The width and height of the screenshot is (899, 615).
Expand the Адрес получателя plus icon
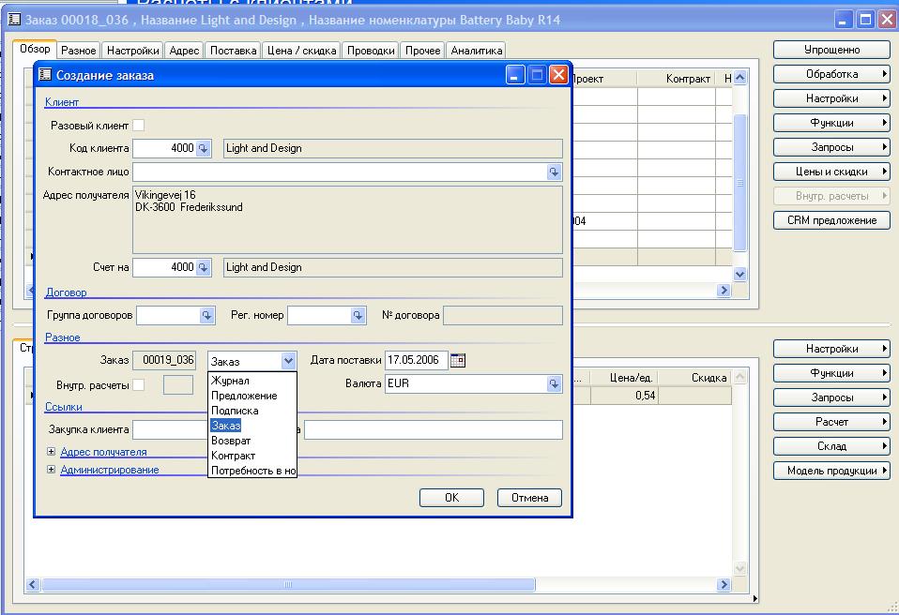click(52, 452)
